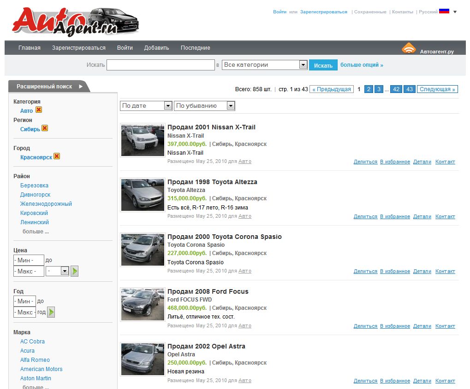Click the AutoAgent.ru logo
This screenshot has width=470, height=389.
(76, 22)
